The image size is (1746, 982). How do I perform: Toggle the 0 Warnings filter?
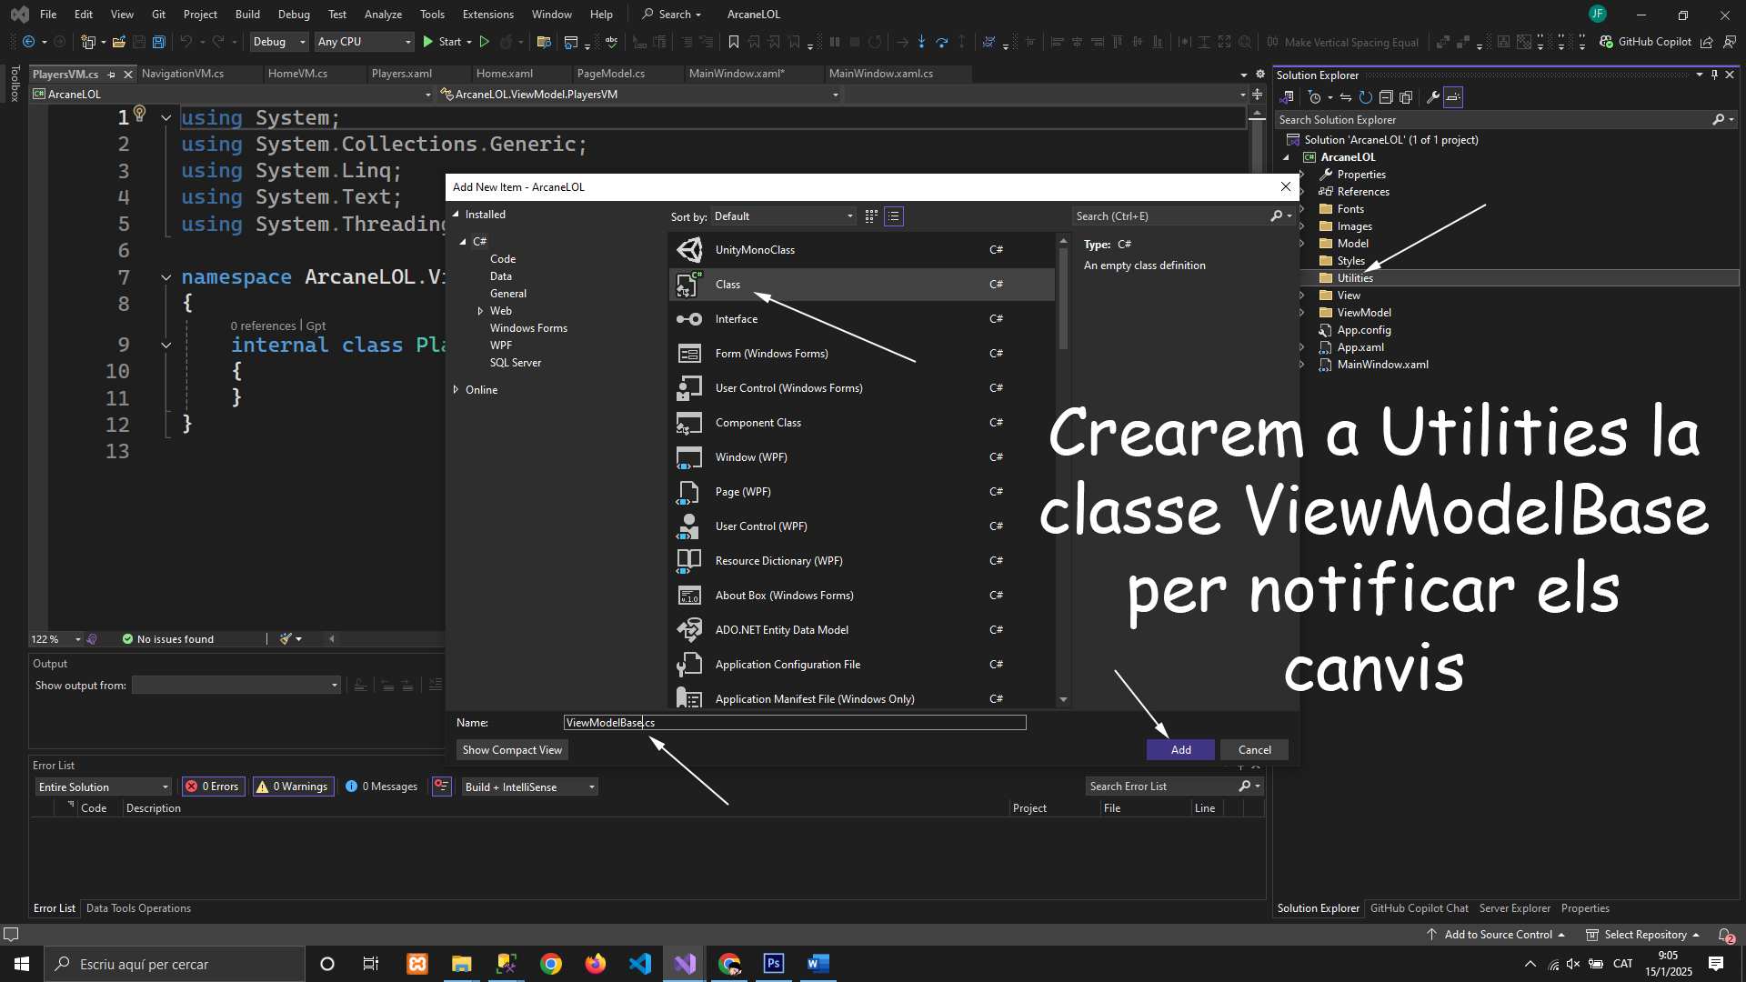click(293, 787)
